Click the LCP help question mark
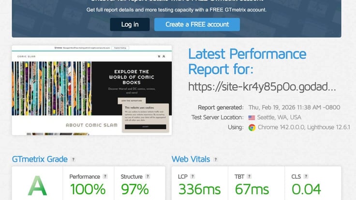Screen dimensions: 356x200 (x=193, y=176)
